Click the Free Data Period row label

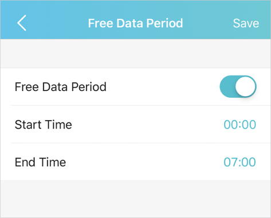coord(61,87)
